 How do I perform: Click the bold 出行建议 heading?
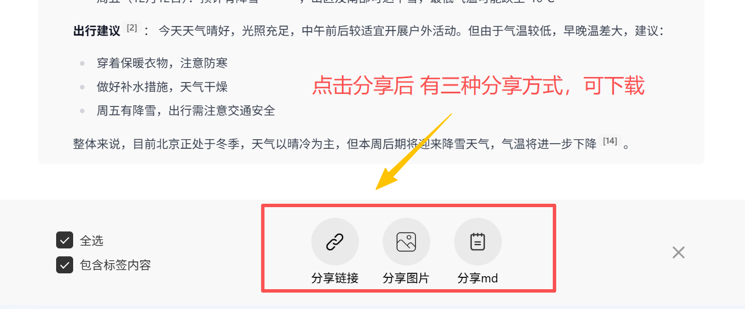pyautogui.click(x=97, y=31)
